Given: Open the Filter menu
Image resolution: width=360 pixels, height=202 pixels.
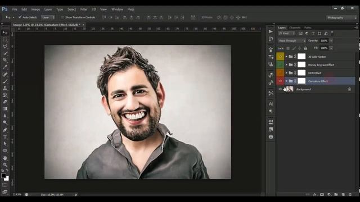Looking at the screenshot, I should coord(84,10).
